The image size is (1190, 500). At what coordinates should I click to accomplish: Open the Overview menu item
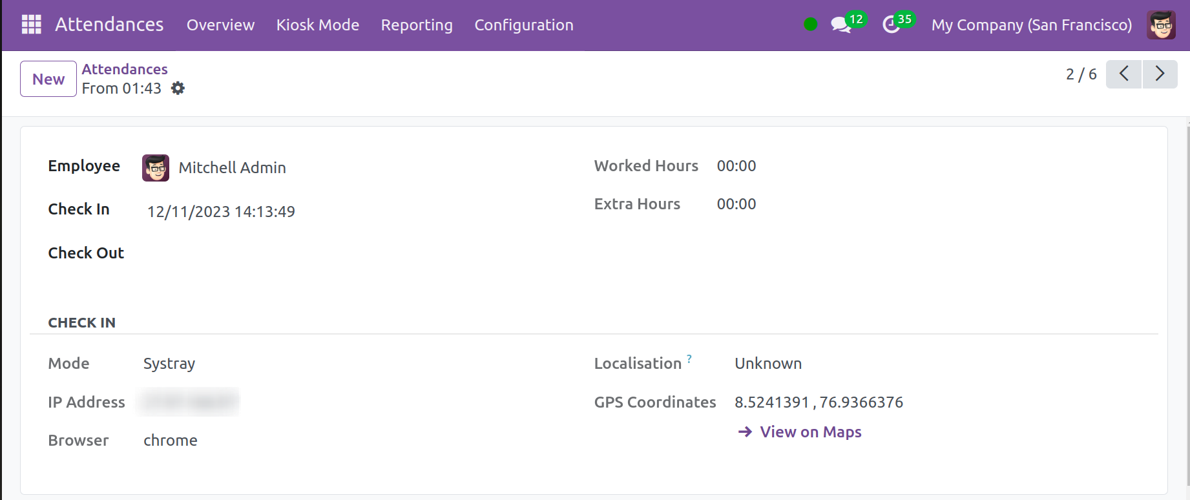220,25
